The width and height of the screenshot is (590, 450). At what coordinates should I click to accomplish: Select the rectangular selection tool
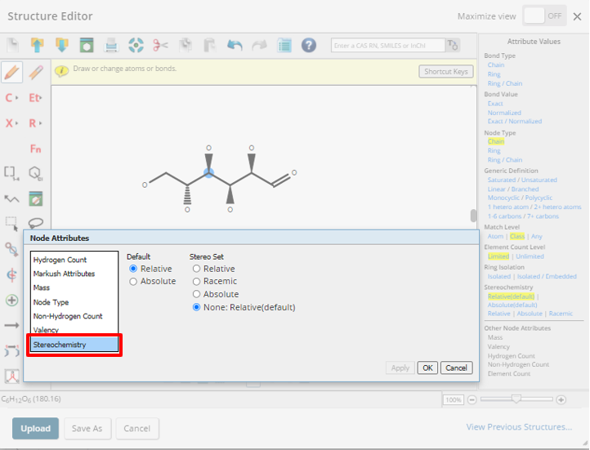pos(11,223)
